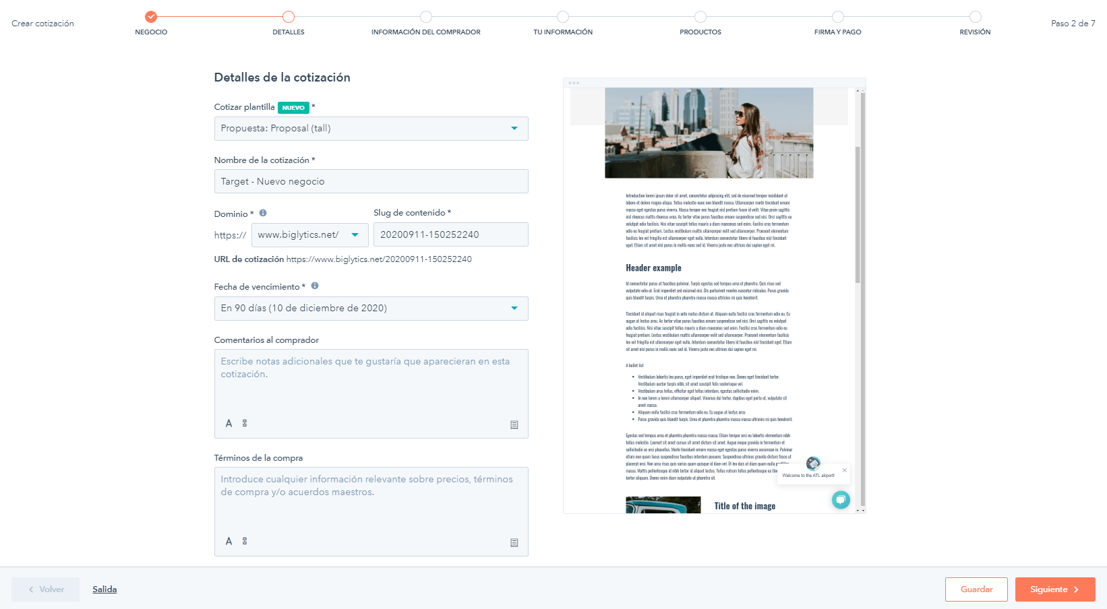Insert link in Comentarios al comprador editor
The image size is (1107, 609).
point(245,423)
